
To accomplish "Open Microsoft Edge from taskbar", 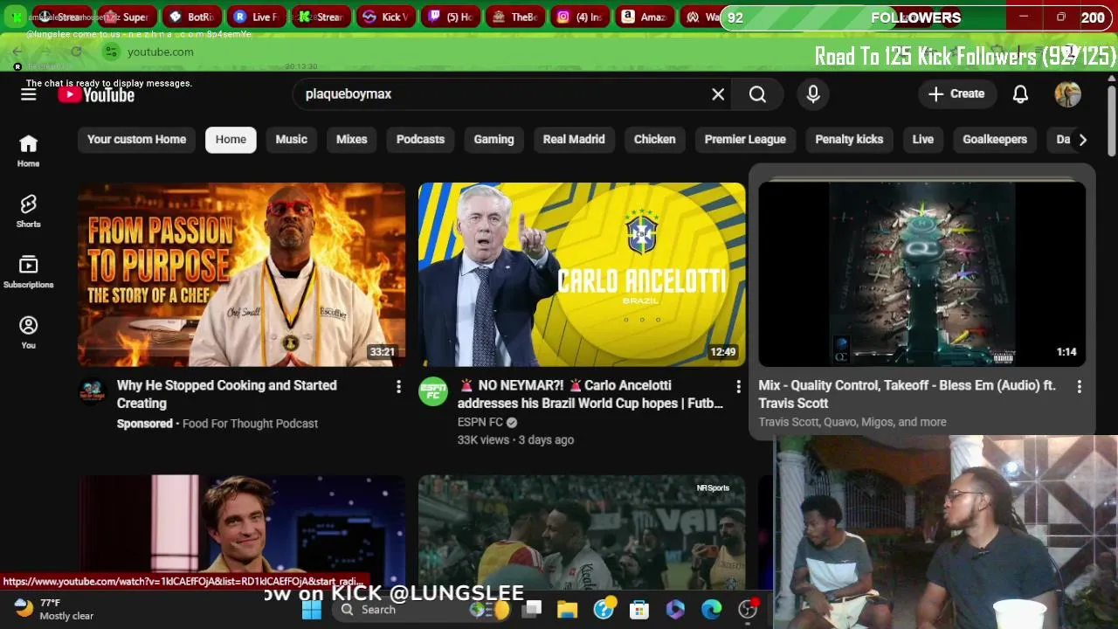I will tap(712, 610).
